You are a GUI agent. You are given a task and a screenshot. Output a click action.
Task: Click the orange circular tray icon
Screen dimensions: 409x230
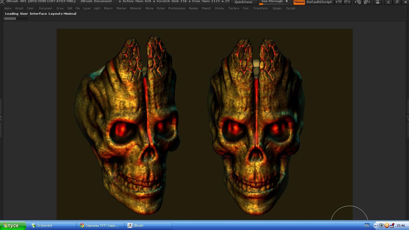pos(387,226)
